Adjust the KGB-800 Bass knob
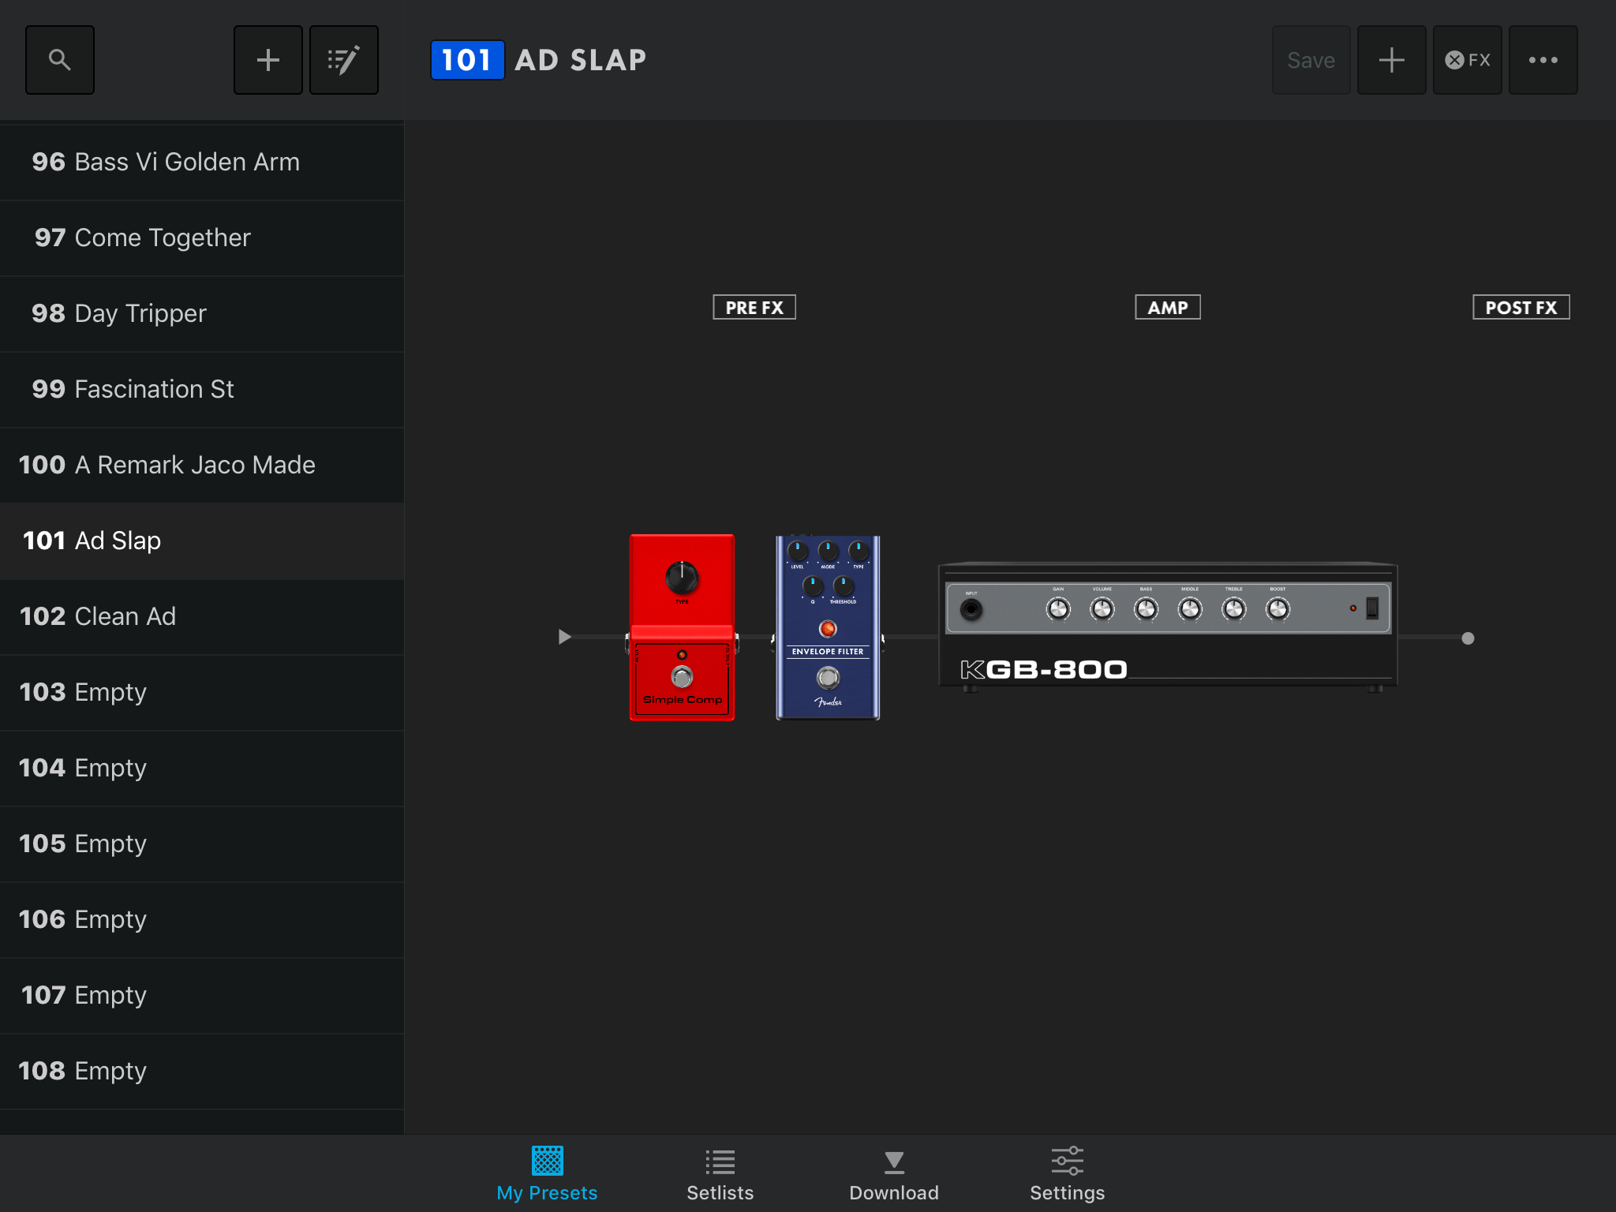This screenshot has width=1616, height=1212. (x=1146, y=608)
